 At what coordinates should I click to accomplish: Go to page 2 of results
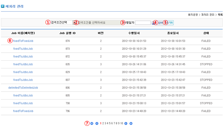[103, 123]
